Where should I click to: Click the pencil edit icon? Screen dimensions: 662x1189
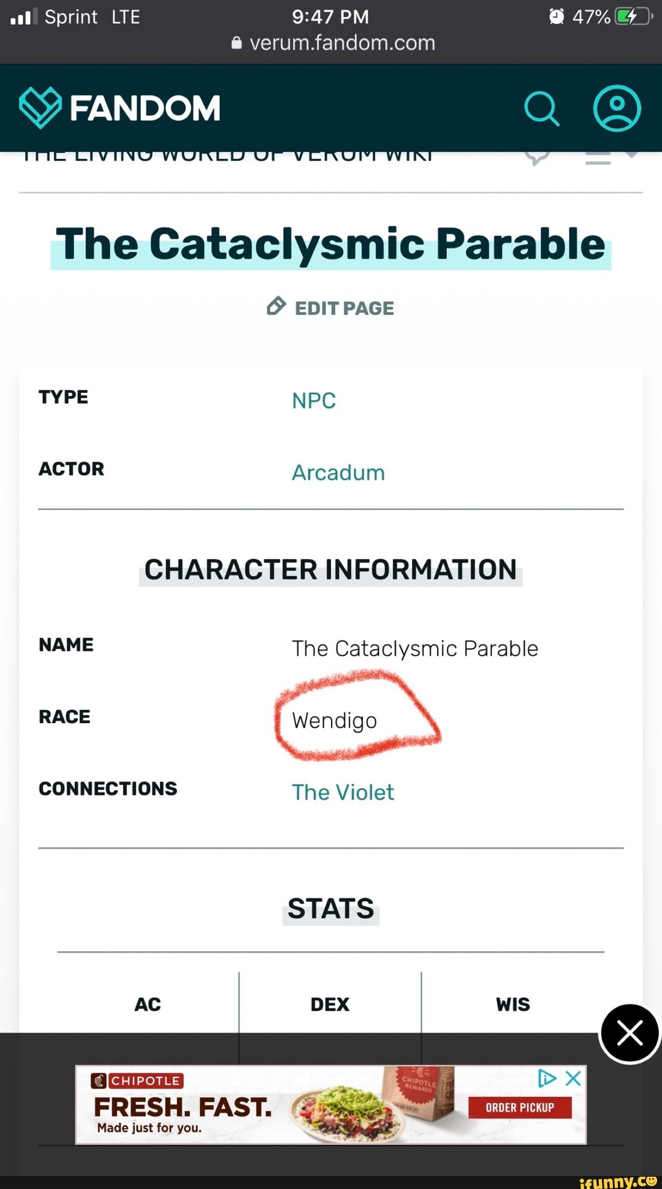pos(276,306)
